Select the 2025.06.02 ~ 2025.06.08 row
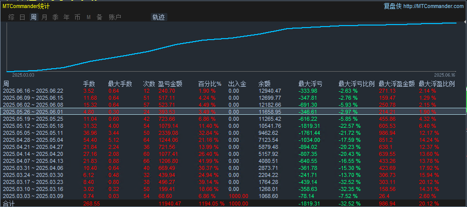 (x=233, y=105)
